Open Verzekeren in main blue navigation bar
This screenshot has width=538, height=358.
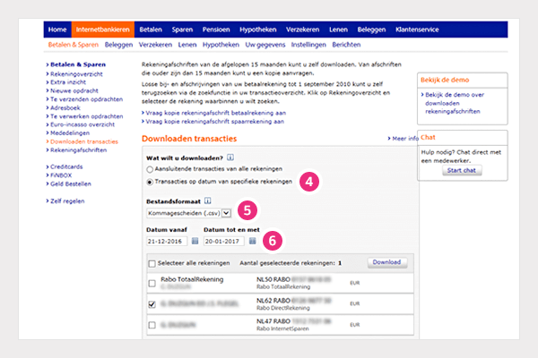(303, 30)
